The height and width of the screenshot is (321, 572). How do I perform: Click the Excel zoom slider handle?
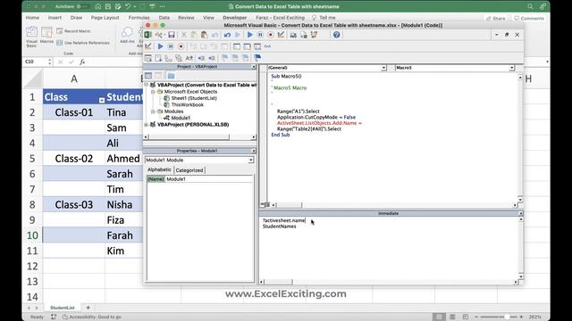(507, 317)
